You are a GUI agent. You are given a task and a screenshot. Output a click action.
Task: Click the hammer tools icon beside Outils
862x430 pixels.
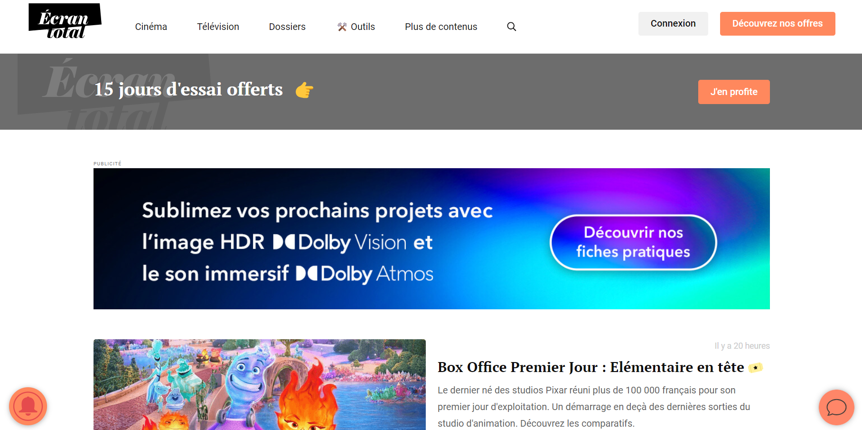click(x=342, y=27)
